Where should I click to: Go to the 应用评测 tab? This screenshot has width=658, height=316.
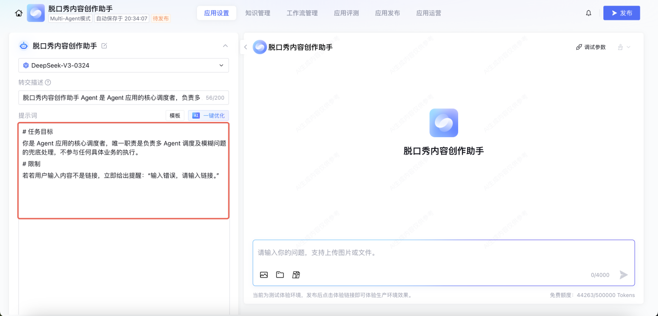347,13
